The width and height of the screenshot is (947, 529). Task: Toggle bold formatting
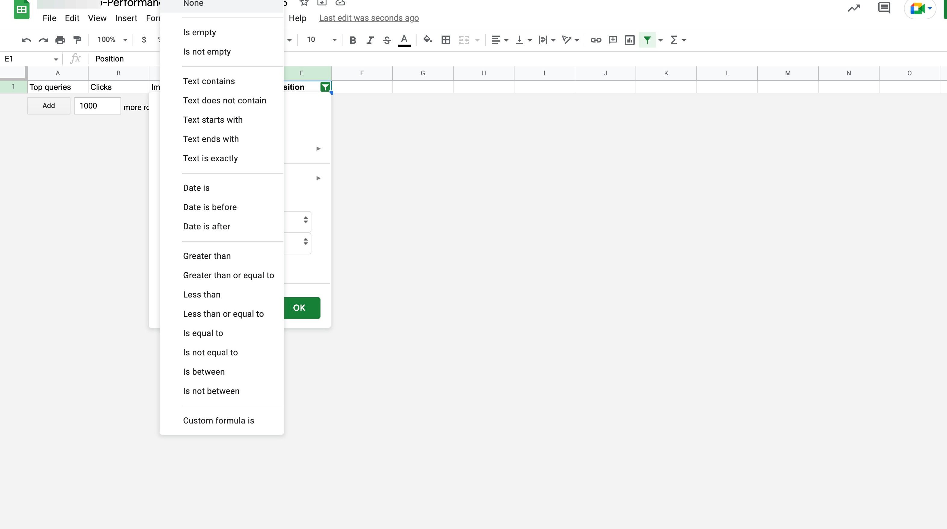click(353, 40)
